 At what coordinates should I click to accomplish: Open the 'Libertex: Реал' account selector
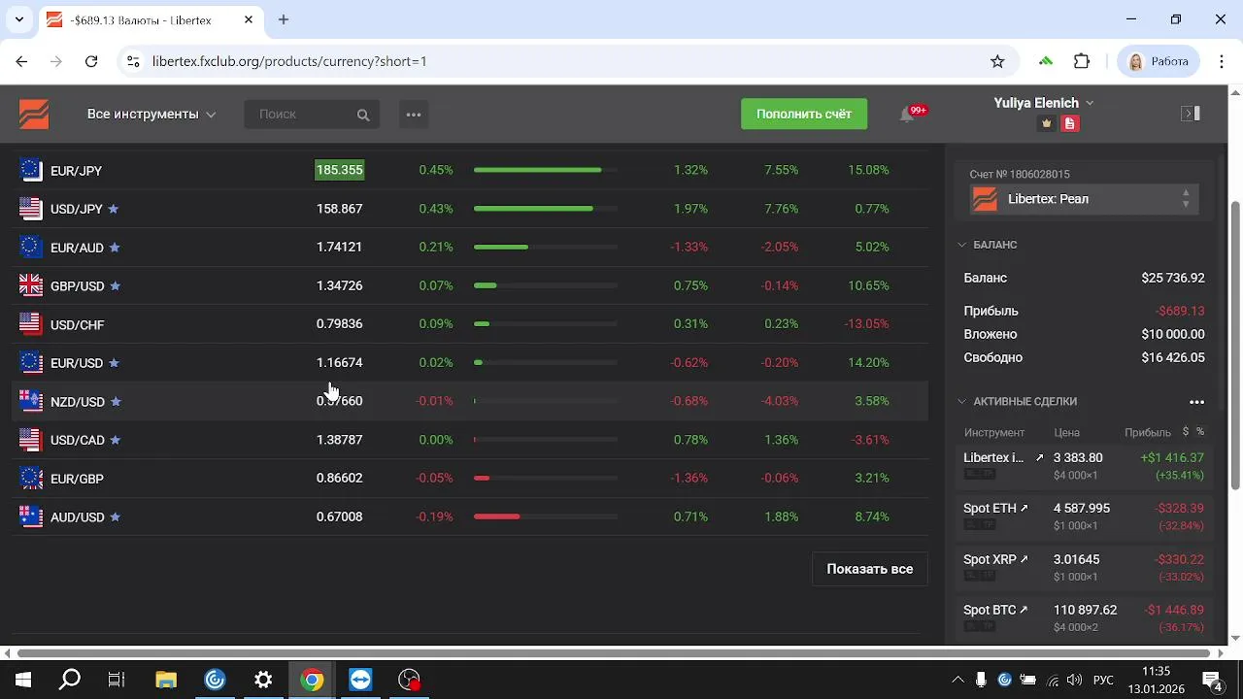point(1084,199)
